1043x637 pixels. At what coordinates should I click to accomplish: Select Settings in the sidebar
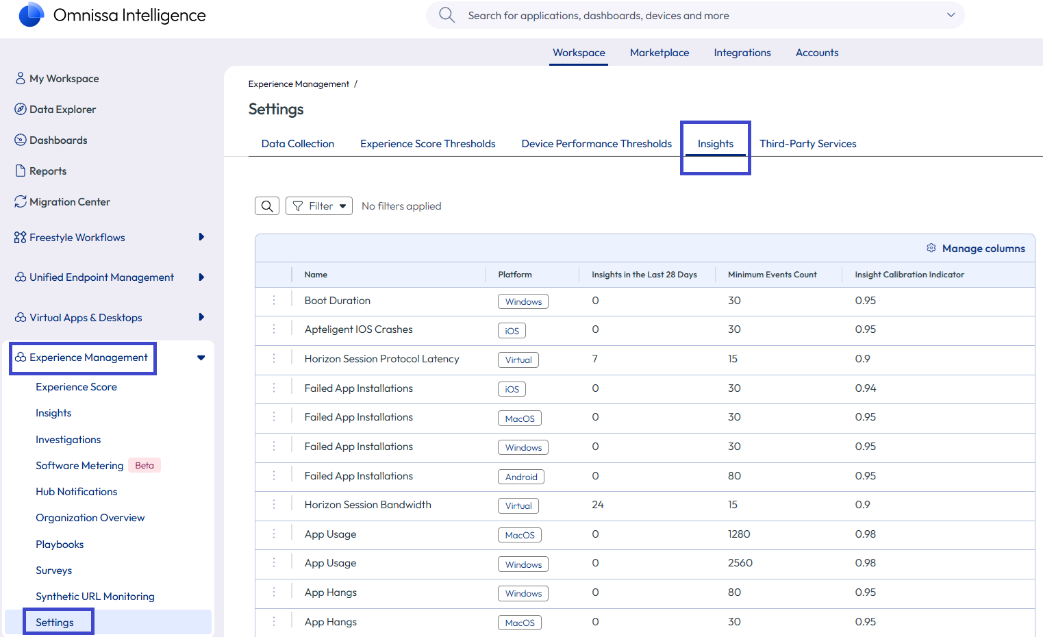[54, 622]
